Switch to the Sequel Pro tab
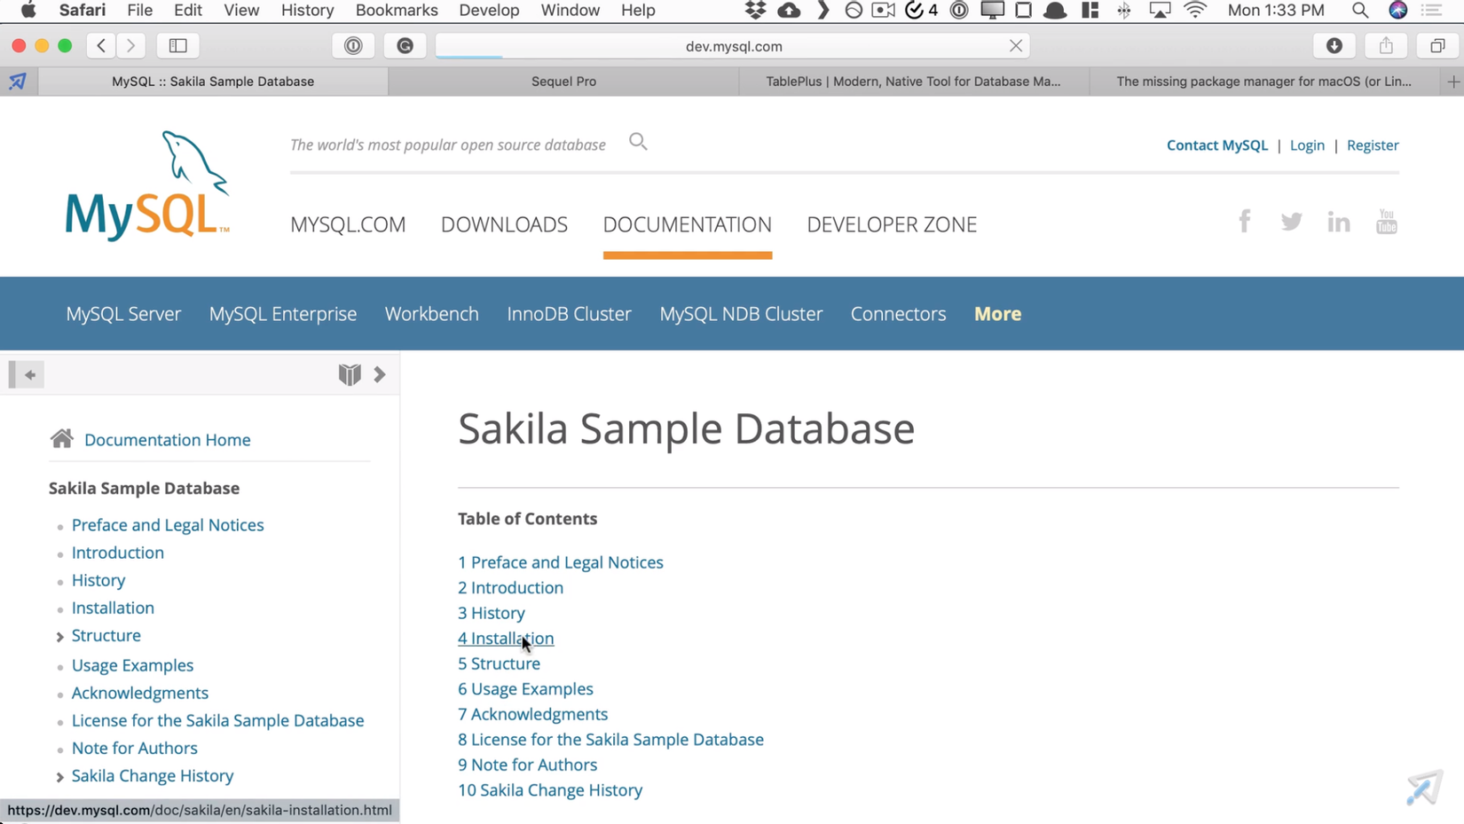The height and width of the screenshot is (824, 1464). click(x=563, y=82)
